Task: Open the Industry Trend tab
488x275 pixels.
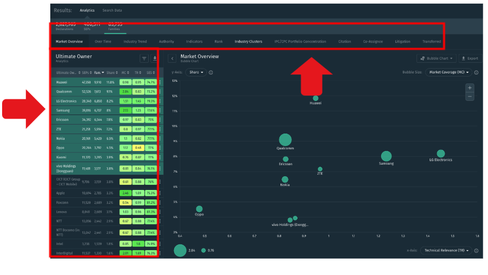Action: 135,41
